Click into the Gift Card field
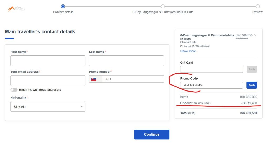This screenshot has height=144, width=269. (211, 69)
